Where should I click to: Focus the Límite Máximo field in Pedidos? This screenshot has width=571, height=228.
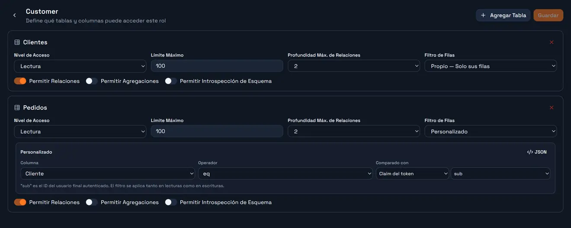(x=217, y=131)
